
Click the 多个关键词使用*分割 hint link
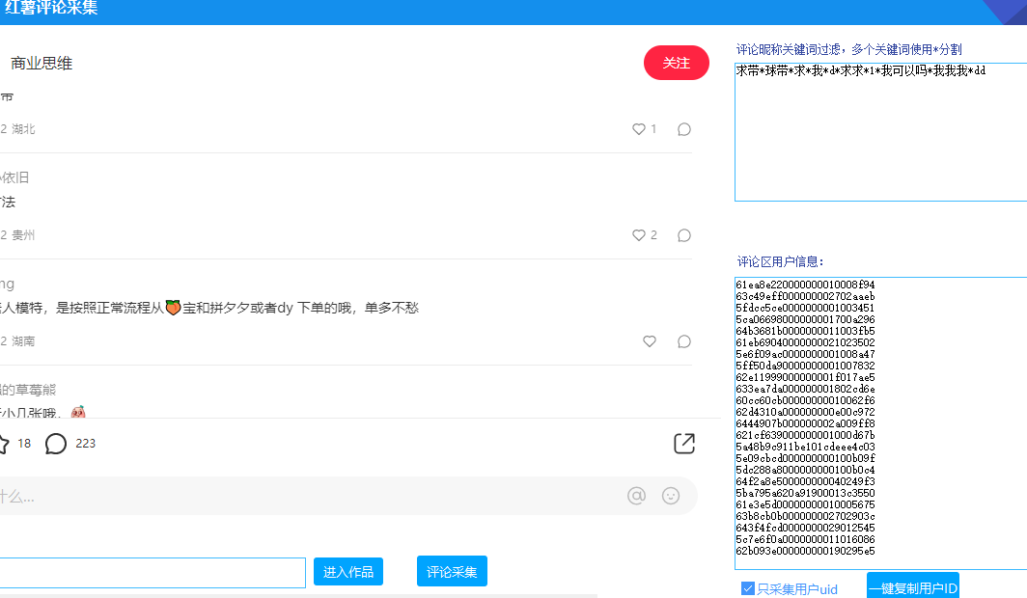tap(907, 48)
